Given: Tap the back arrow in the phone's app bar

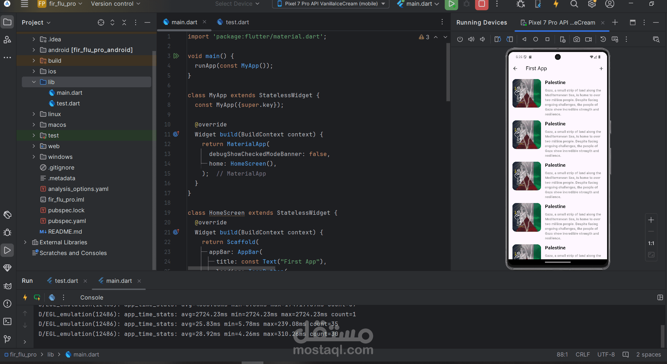Looking at the screenshot, I should tap(515, 68).
